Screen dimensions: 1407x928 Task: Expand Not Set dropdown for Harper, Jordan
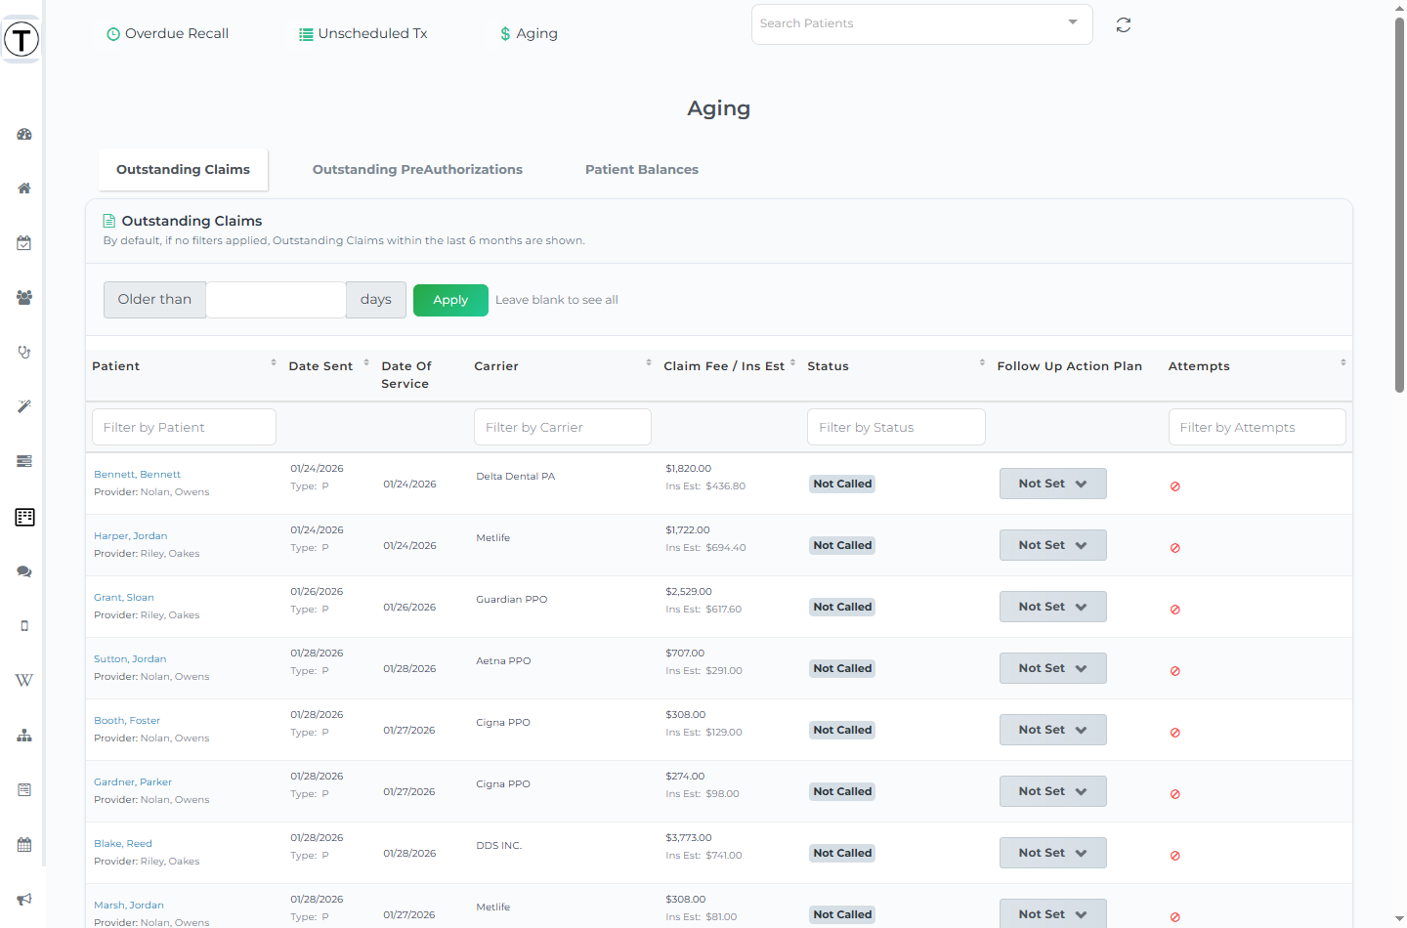tap(1052, 545)
